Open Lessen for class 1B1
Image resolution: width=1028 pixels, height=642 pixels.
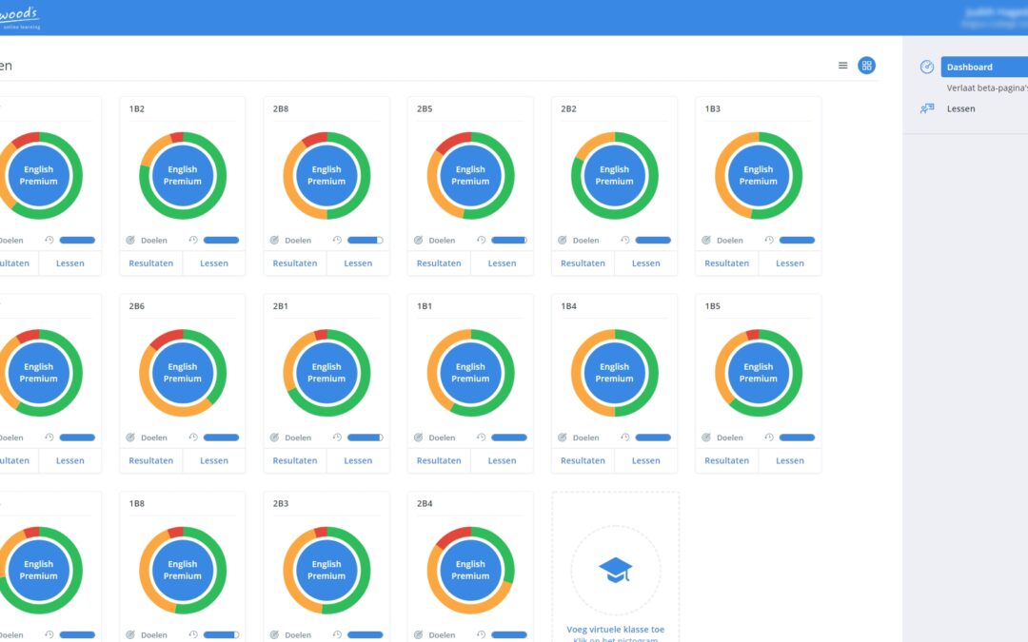(x=502, y=460)
